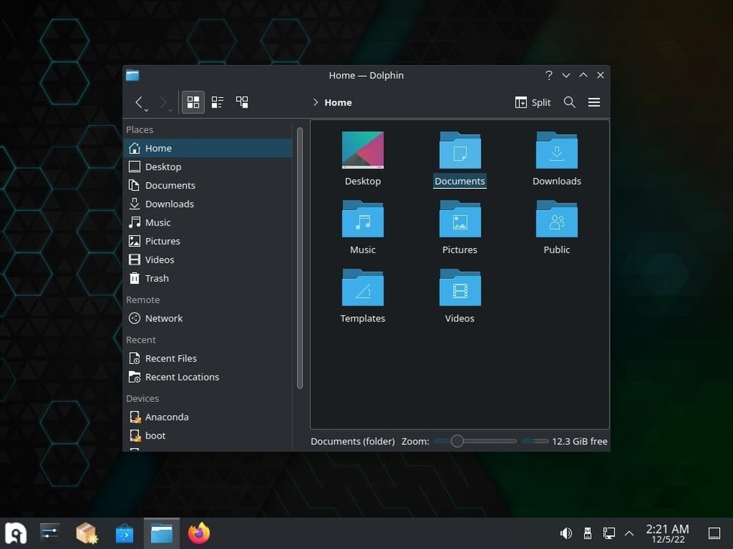
Task: Open Network under the Remote section
Action: point(163,318)
